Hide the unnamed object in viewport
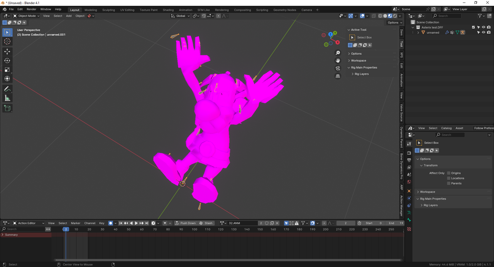The width and height of the screenshot is (494, 267). (484, 32)
